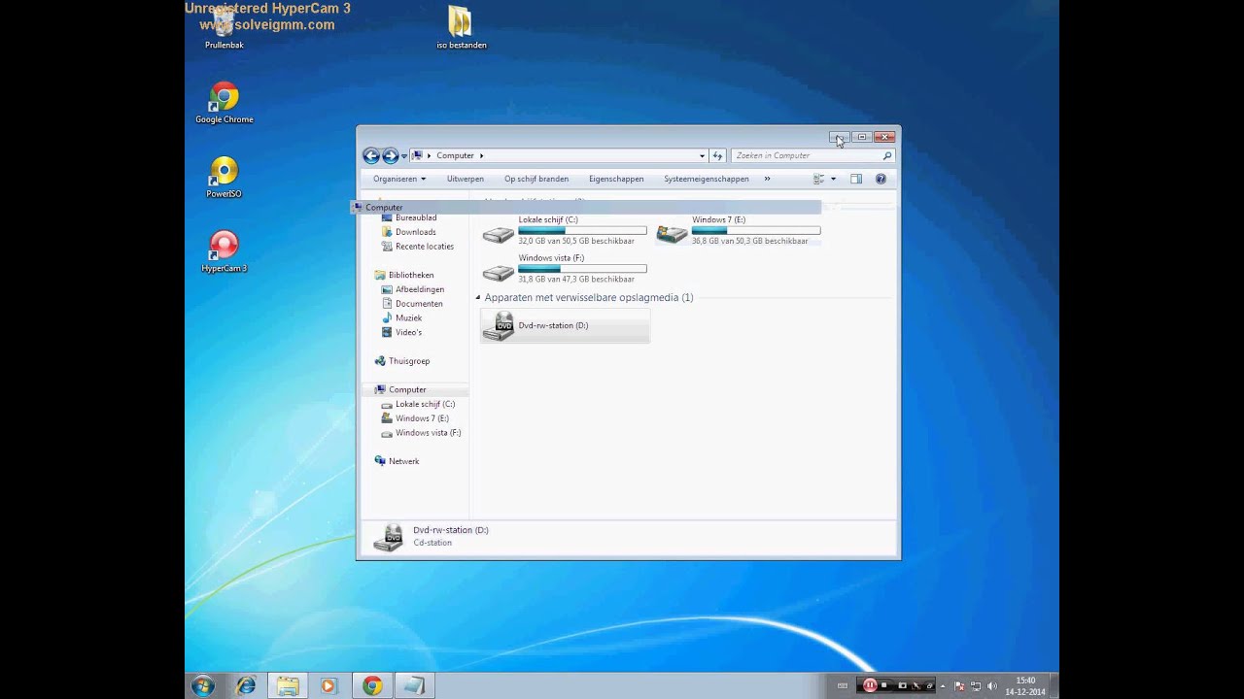Screen dimensions: 1244x699
Task: Select HyperCam 3 desktop shortcut
Action: coord(224,251)
